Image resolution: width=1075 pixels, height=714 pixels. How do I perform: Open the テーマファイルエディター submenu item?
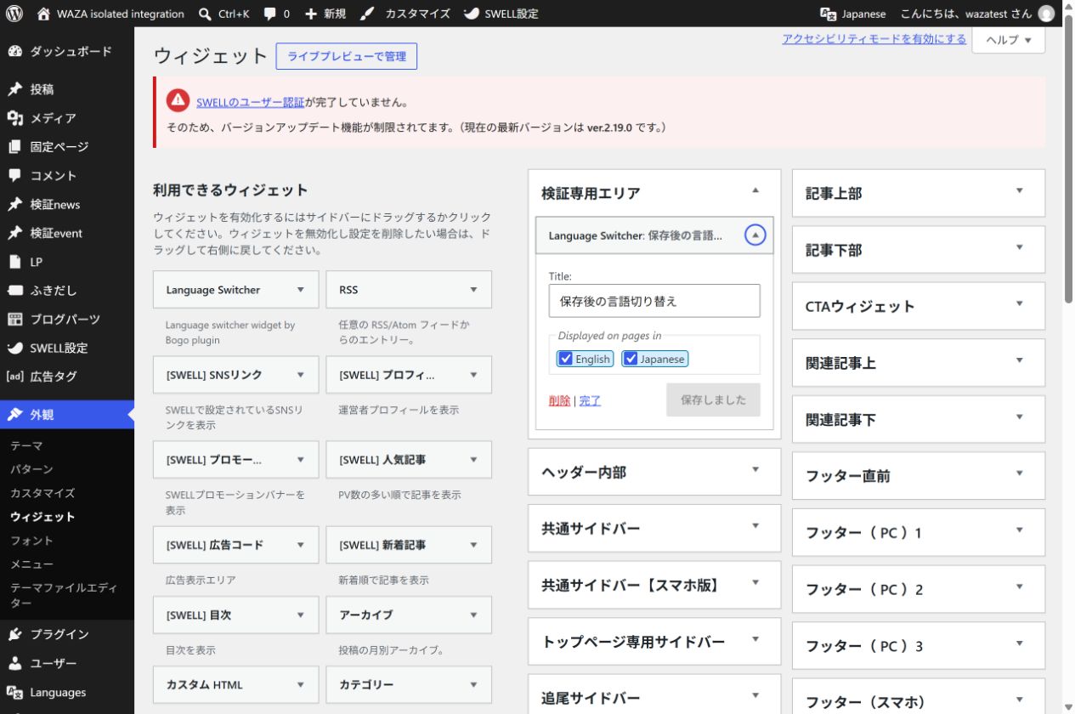pos(63,595)
